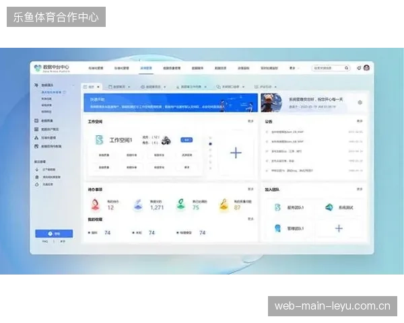Click the yellow icon beside 87
404x323 pixels.
pyautogui.click(x=224, y=205)
